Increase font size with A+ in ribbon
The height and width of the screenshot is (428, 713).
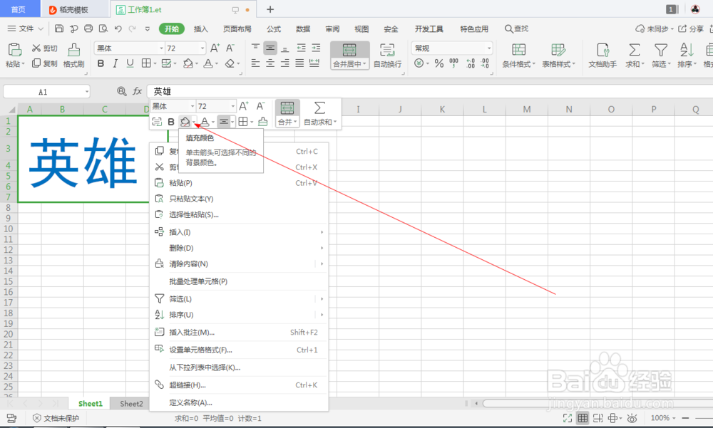pos(215,48)
